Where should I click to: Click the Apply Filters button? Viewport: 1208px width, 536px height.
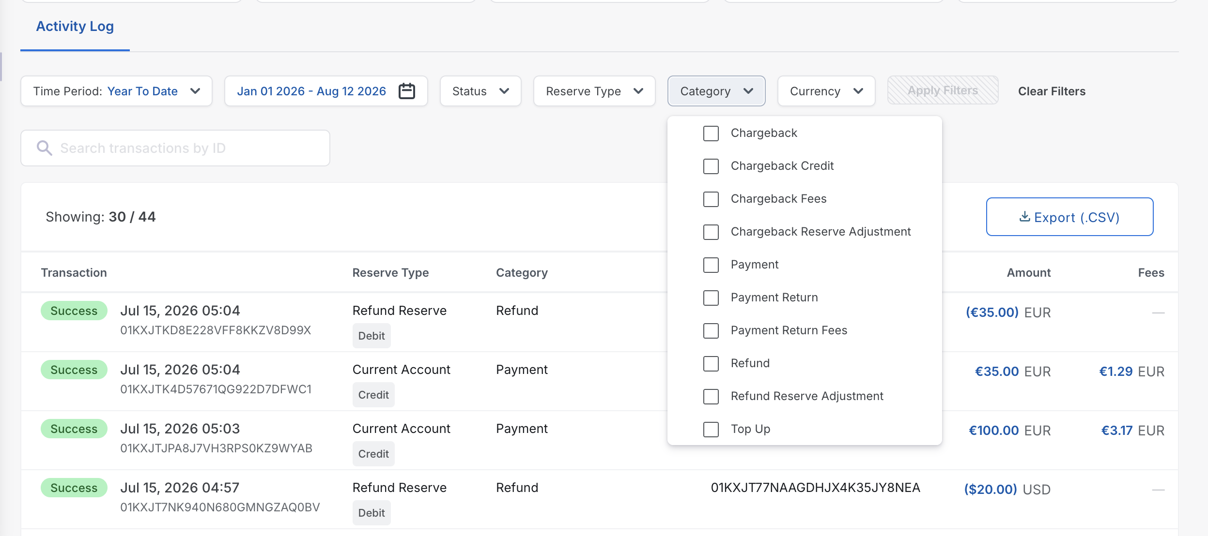(943, 90)
